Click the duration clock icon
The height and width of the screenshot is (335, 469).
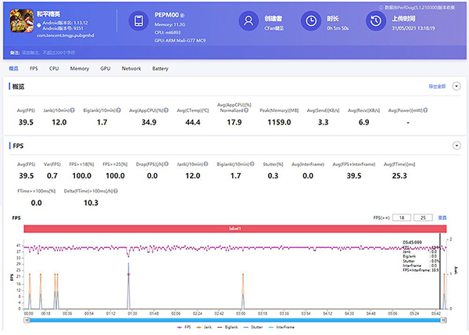(311, 21)
